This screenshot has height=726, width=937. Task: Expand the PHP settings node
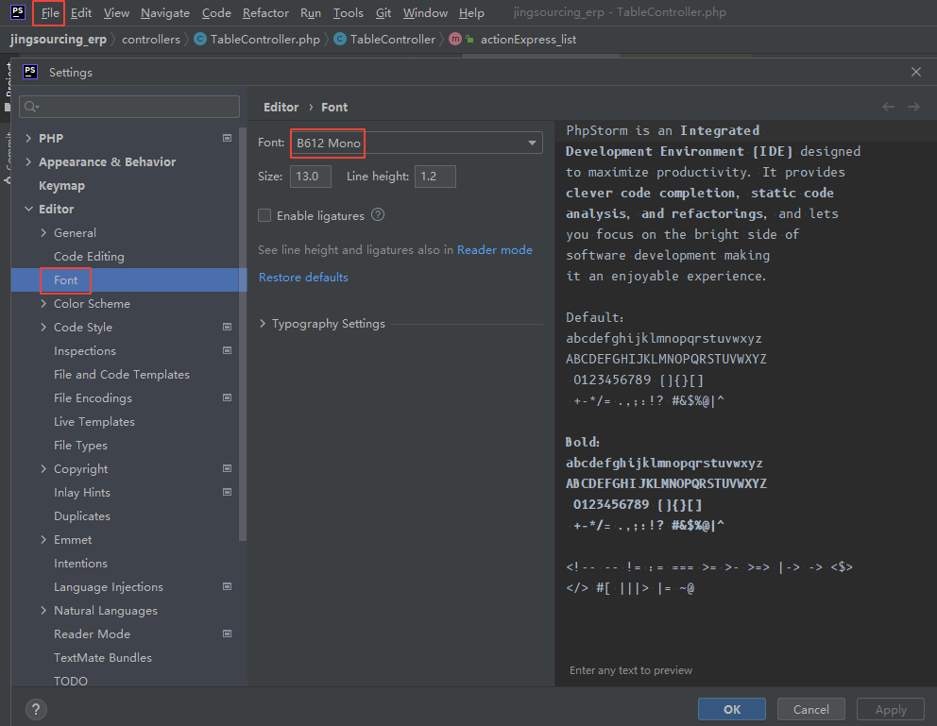point(28,138)
